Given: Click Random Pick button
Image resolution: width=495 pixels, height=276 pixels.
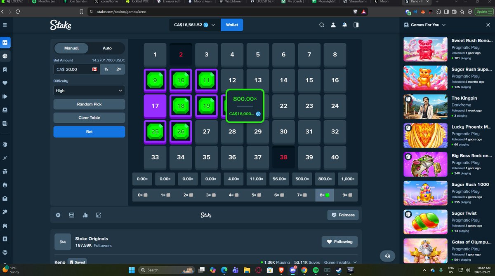Looking at the screenshot, I should [89, 104].
